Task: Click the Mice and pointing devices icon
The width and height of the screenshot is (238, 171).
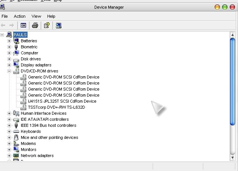Action: [16, 137]
